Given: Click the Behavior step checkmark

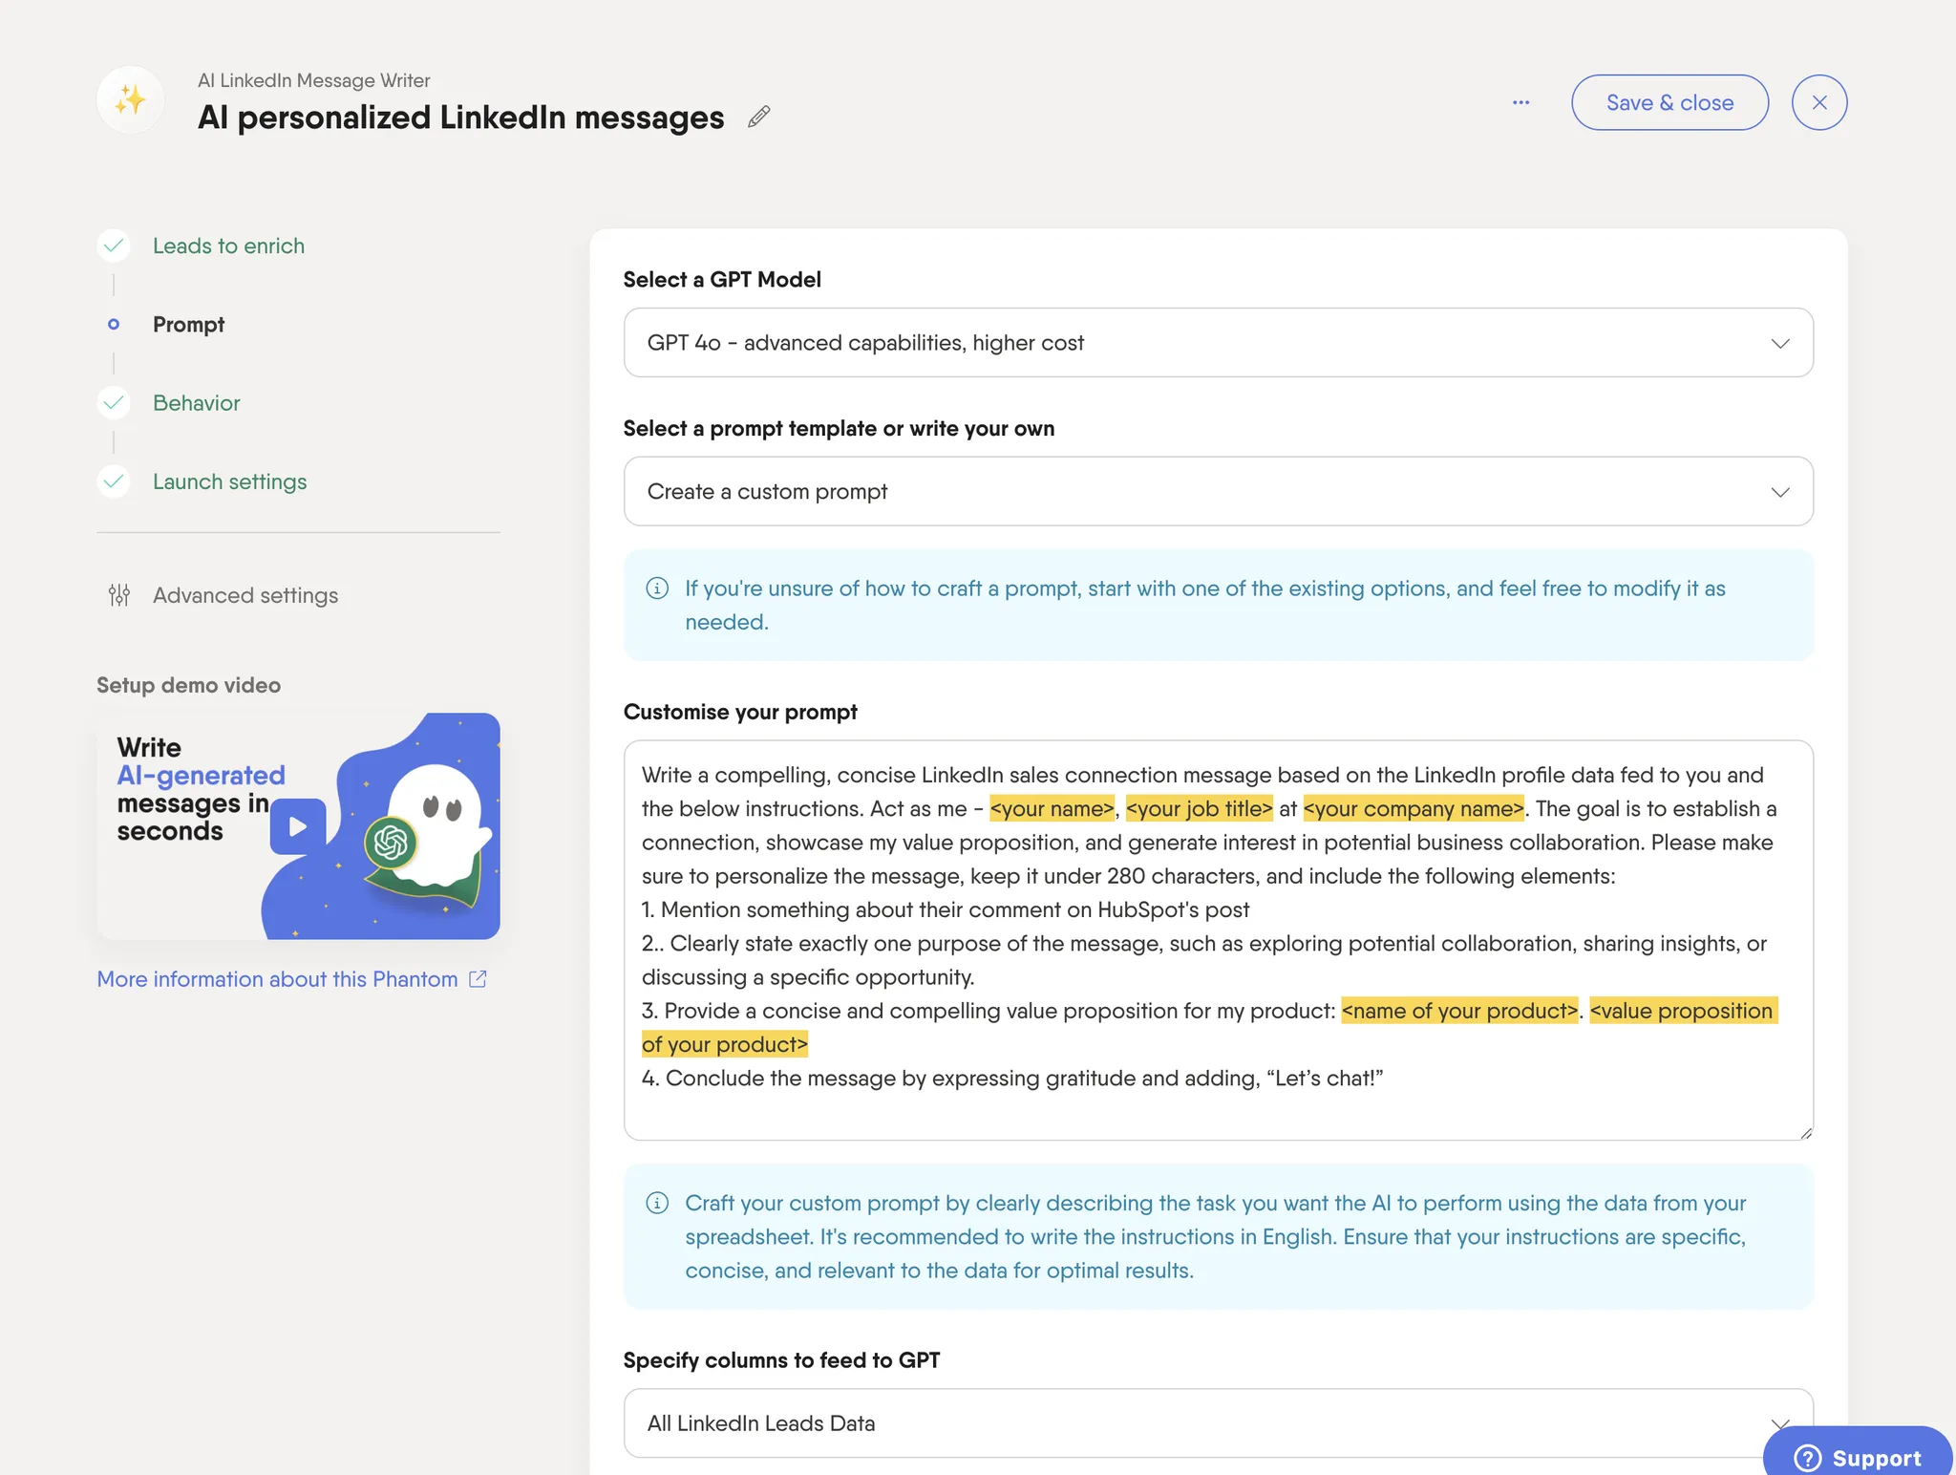Looking at the screenshot, I should coord(114,403).
